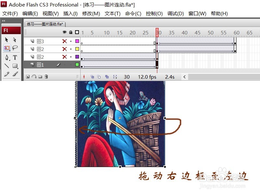Screen dimensions: 260x195
Task: Click the 12.0 fps frame rate
Action: click(x=147, y=77)
